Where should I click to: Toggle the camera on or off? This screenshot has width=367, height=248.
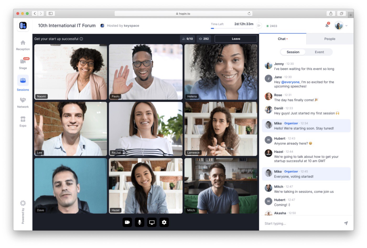click(x=127, y=222)
